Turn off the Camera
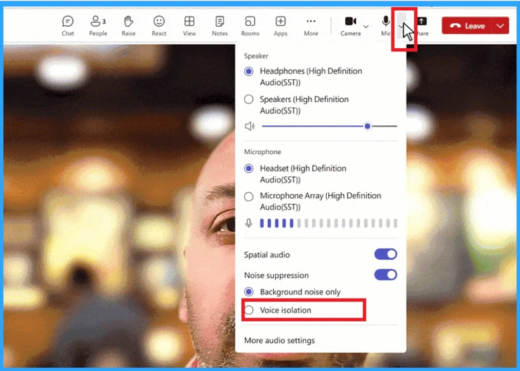This screenshot has width=520, height=371. (x=350, y=26)
